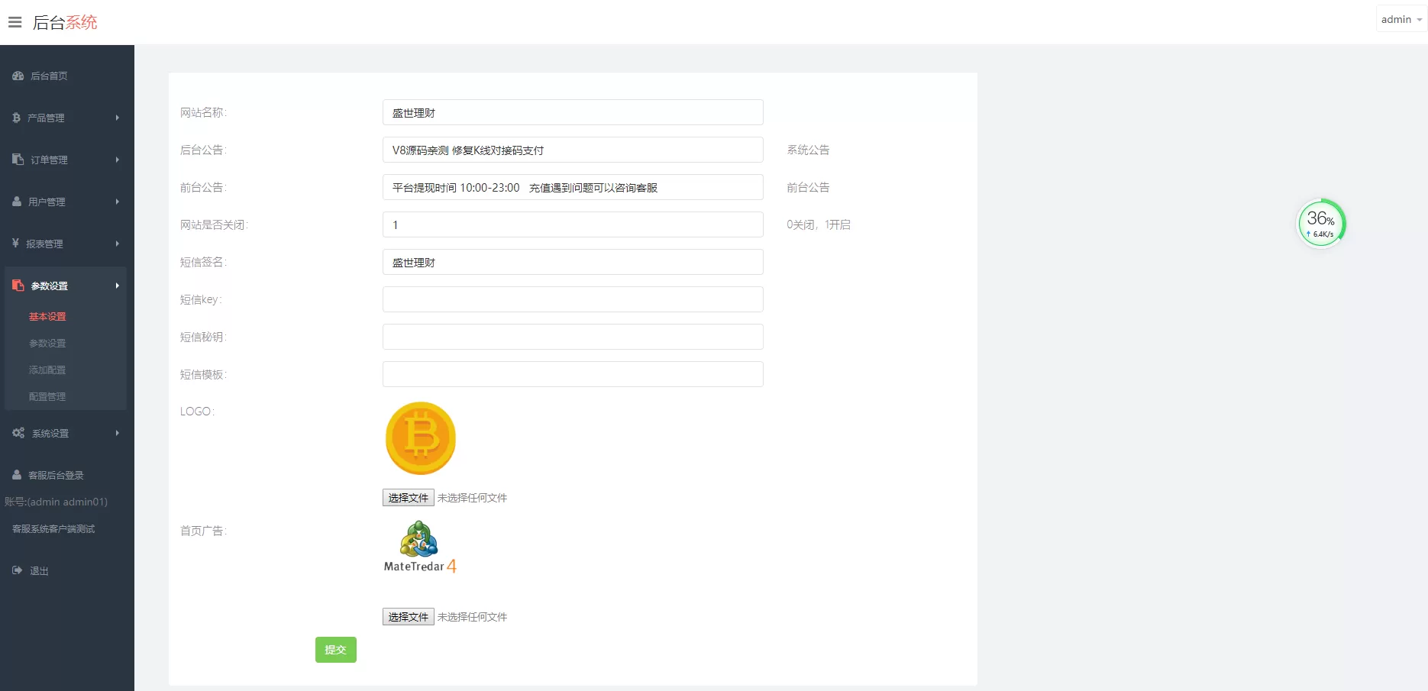
Task: Click the 网站名称 input field
Action: tap(572, 113)
